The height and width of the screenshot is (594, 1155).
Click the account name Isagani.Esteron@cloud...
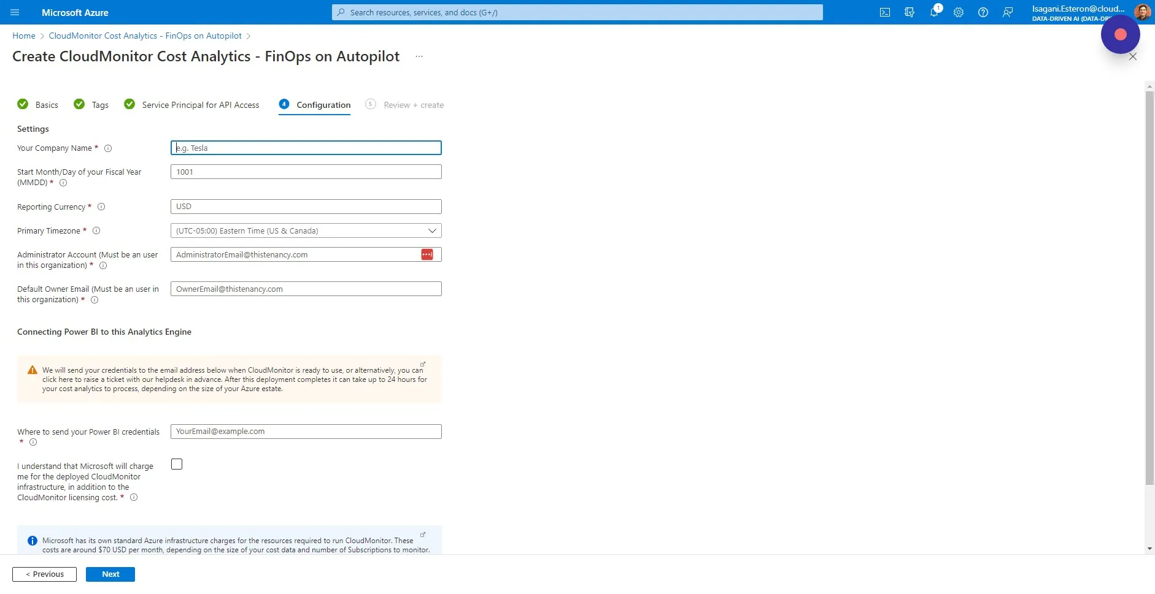(1078, 9)
